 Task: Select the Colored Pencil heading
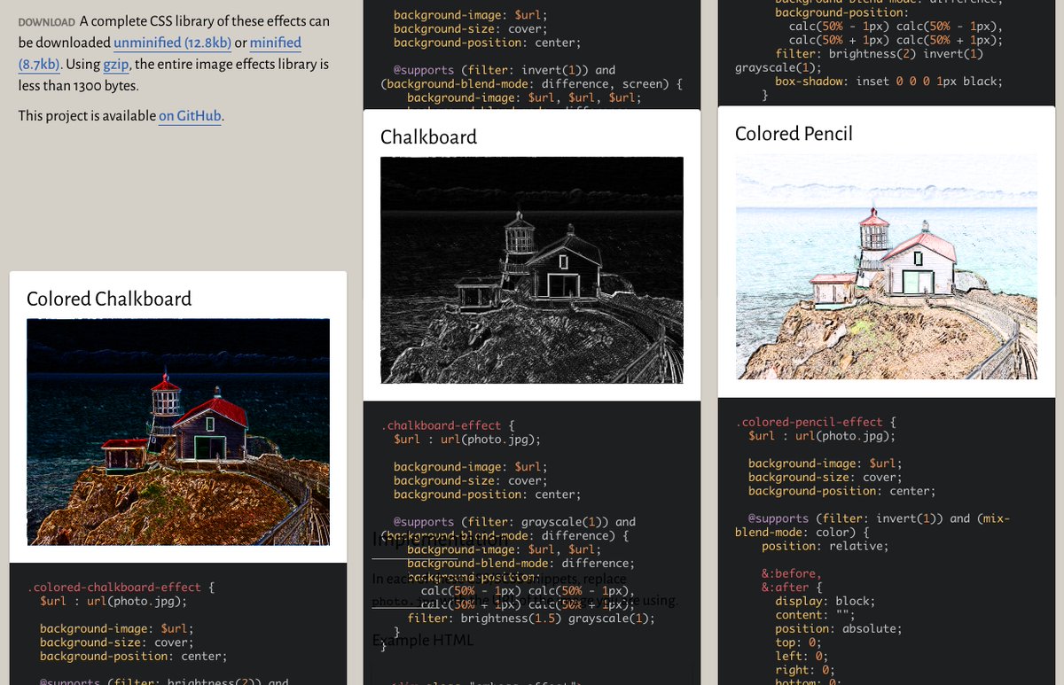[x=794, y=133]
